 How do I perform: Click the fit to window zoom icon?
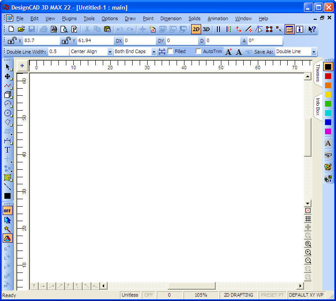click(308, 244)
